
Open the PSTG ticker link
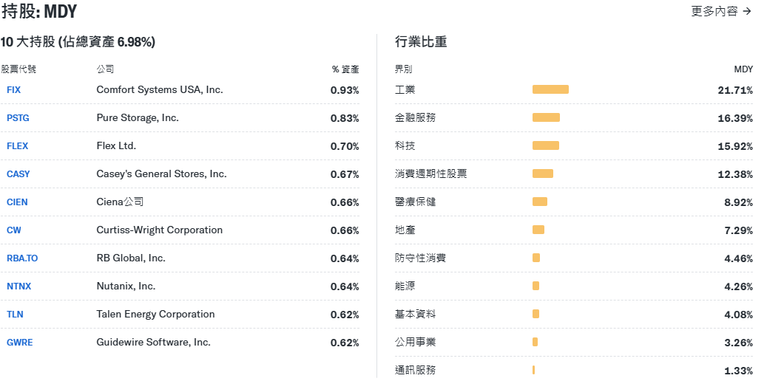click(18, 118)
